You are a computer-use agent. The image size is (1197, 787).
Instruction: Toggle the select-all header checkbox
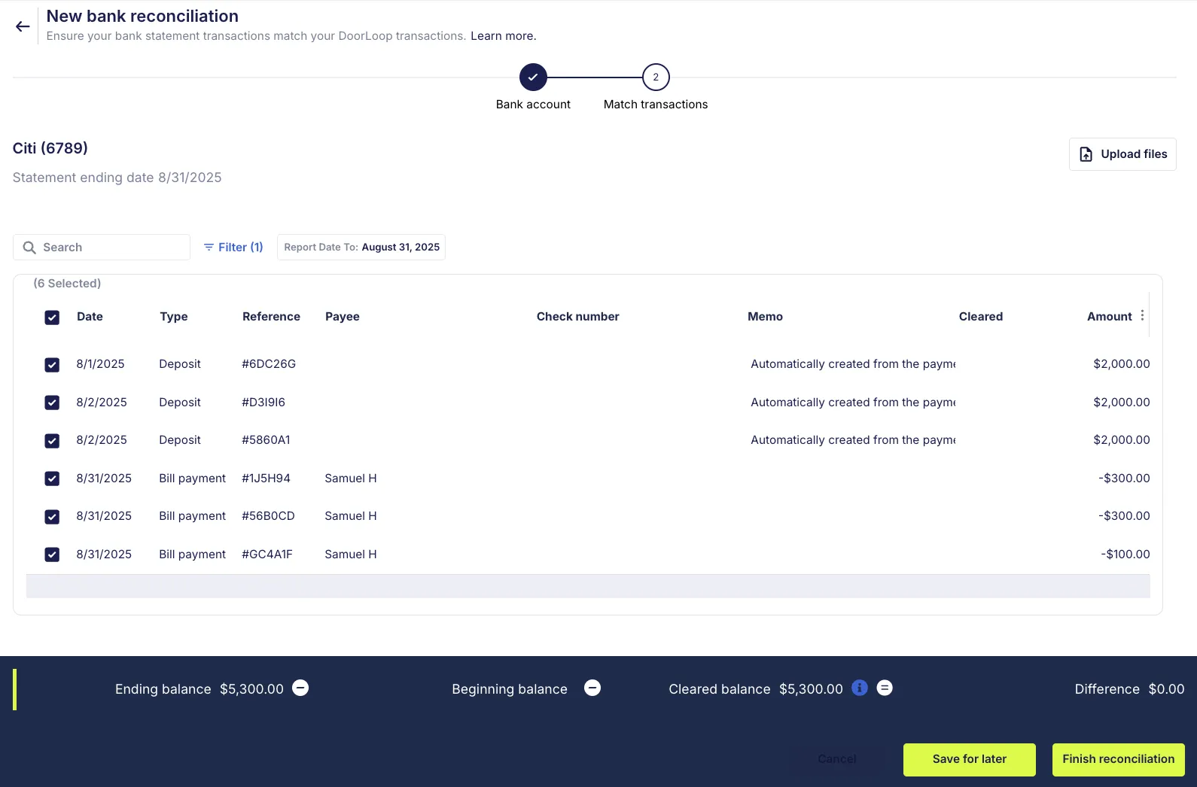[52, 318]
